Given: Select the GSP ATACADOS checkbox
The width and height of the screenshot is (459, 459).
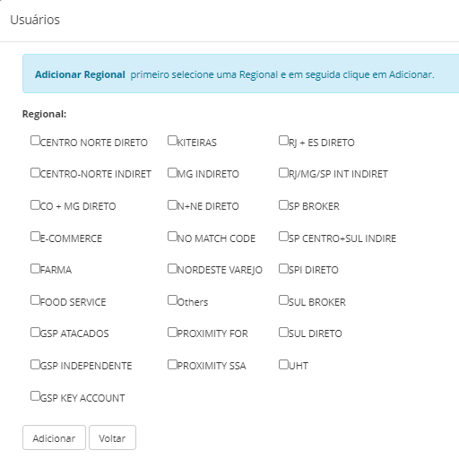Looking at the screenshot, I should (x=35, y=333).
